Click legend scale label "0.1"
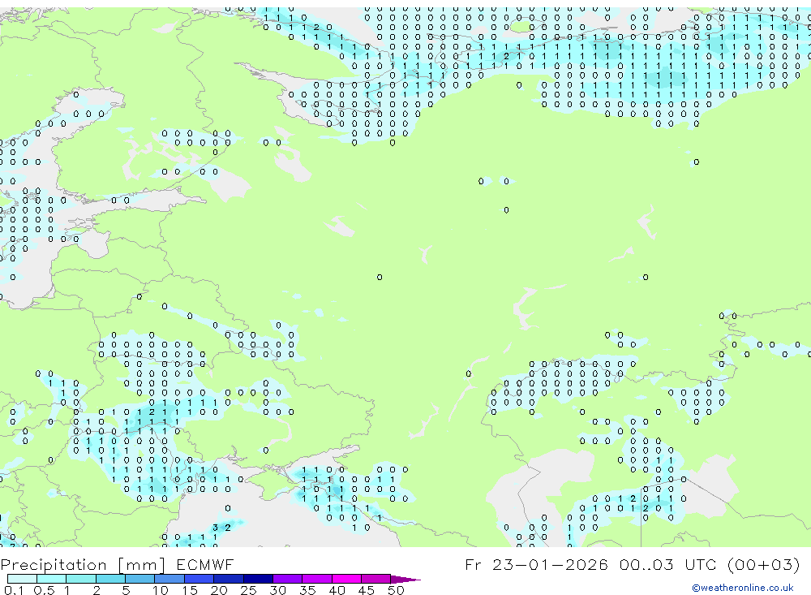Image resolution: width=811 pixels, height=595 pixels. coord(14,590)
